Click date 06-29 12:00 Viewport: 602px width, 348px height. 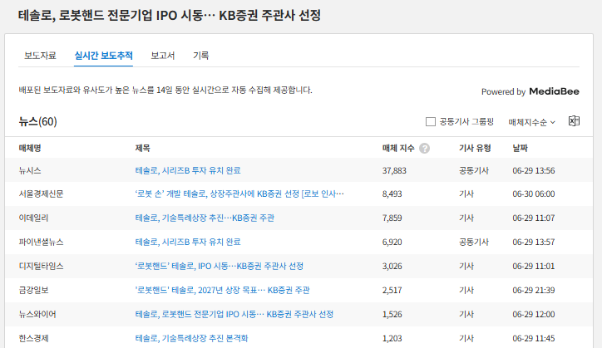point(534,314)
